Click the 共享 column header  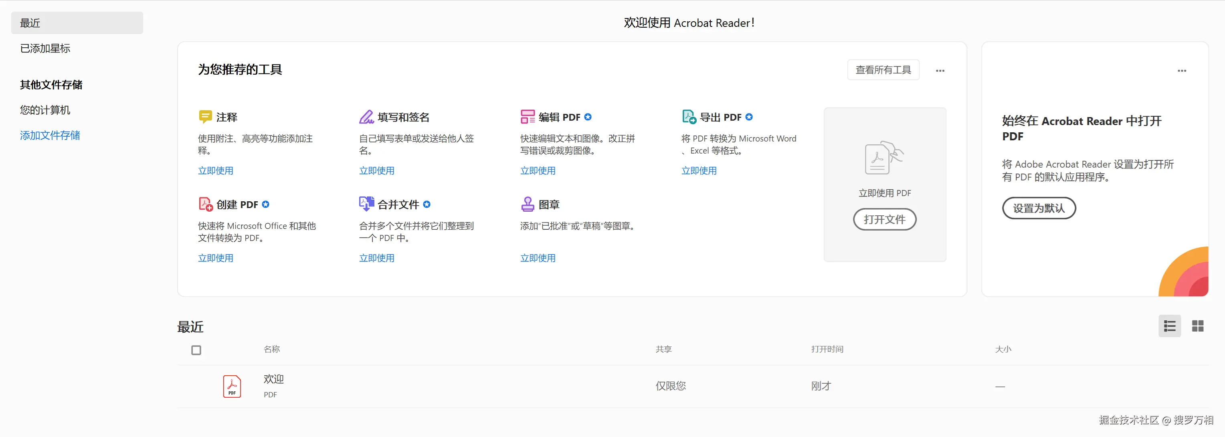tap(663, 349)
